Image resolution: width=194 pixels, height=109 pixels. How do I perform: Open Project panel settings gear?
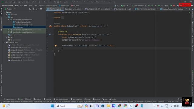point(41,9)
